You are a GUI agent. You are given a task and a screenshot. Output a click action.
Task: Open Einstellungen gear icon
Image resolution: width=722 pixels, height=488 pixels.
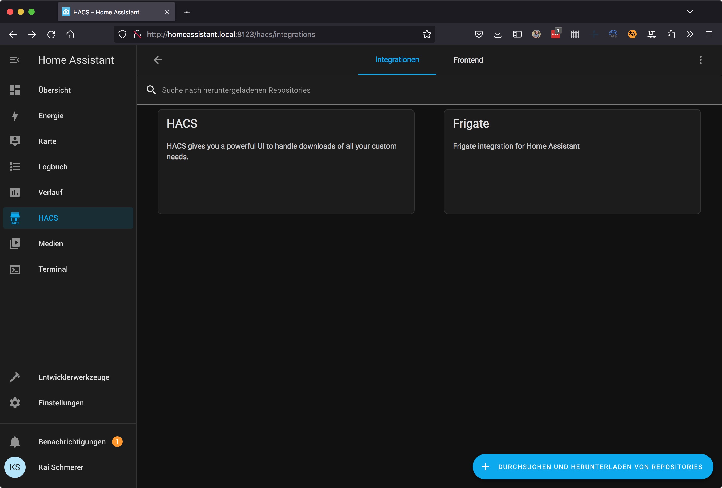15,403
